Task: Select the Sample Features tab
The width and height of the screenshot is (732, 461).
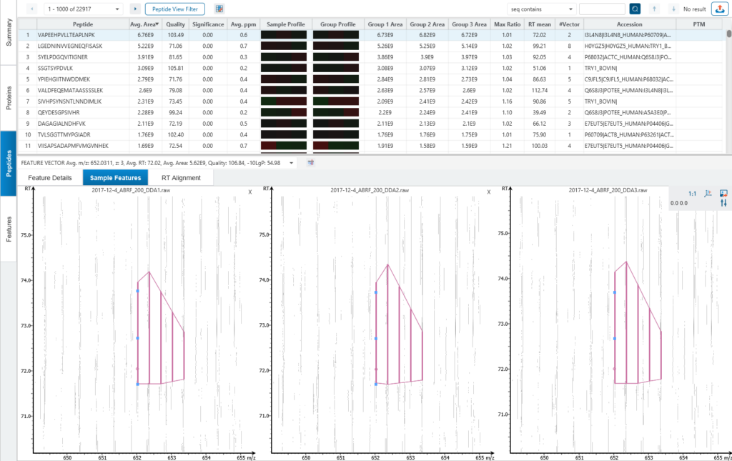Action: click(x=115, y=178)
